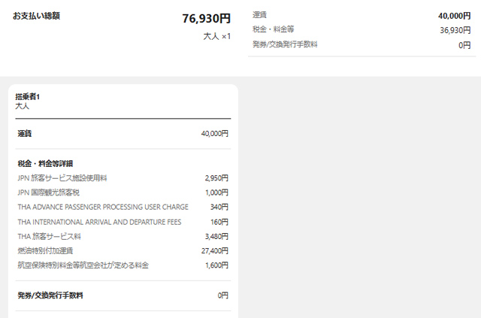Click THA INTERNATIONAL ARRIVAL AND DEPARTURE FEES

pos(99,222)
